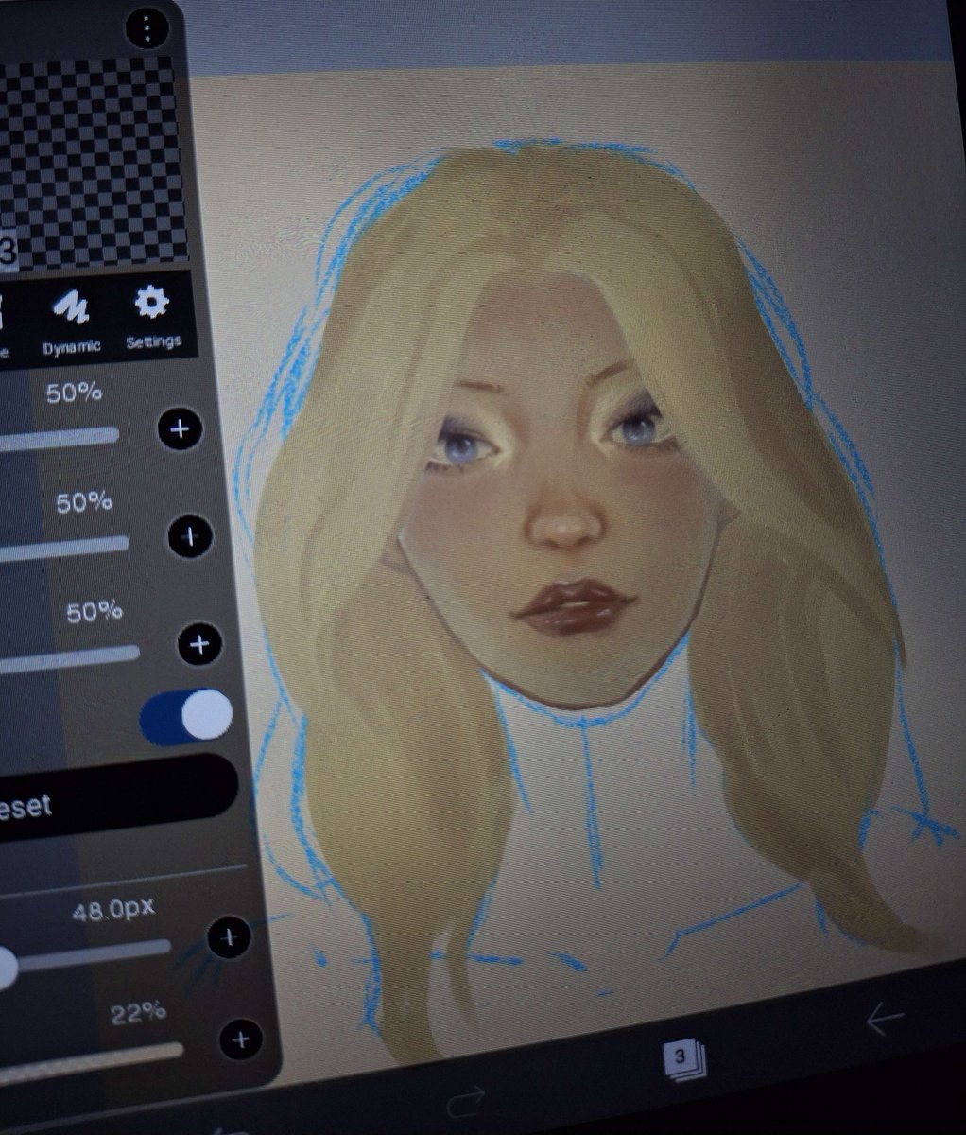Tap the back arrow icon
This screenshot has width=966, height=1135.
[x=886, y=1019]
